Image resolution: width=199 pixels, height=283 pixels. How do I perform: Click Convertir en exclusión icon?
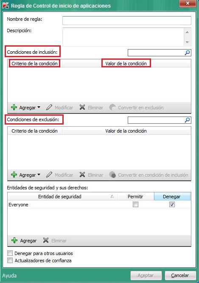tap(112, 107)
